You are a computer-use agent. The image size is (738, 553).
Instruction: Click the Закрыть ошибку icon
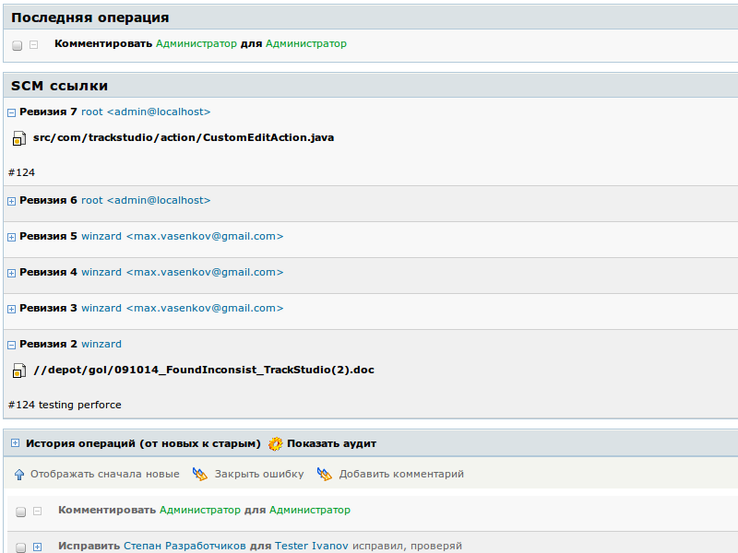coord(199,475)
